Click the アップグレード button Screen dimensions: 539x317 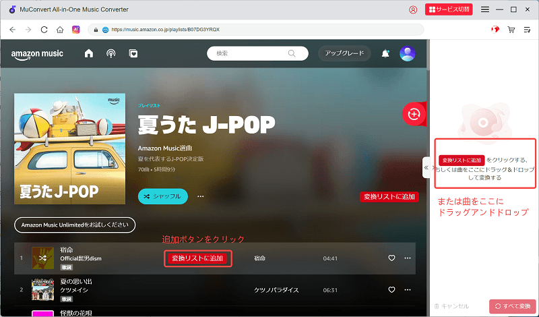(344, 53)
